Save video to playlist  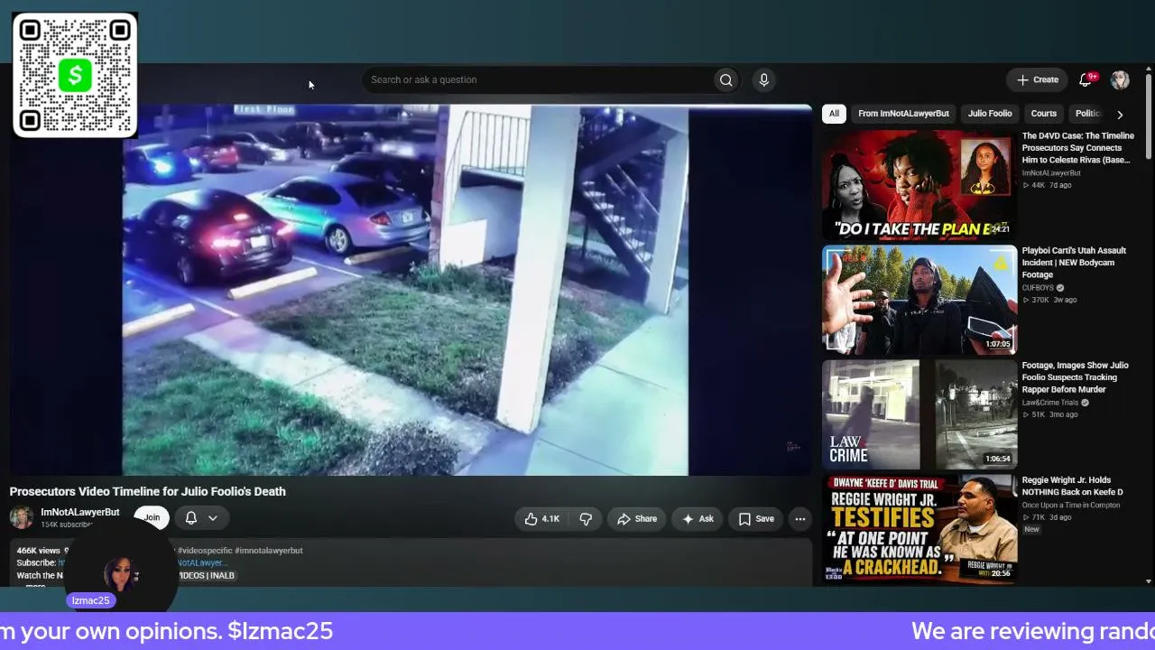[756, 518]
